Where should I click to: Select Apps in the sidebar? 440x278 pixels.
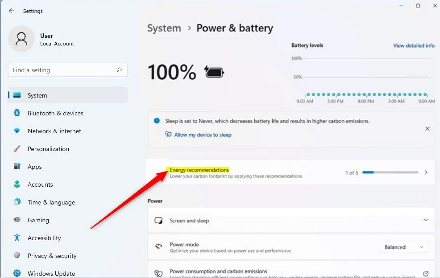34,167
